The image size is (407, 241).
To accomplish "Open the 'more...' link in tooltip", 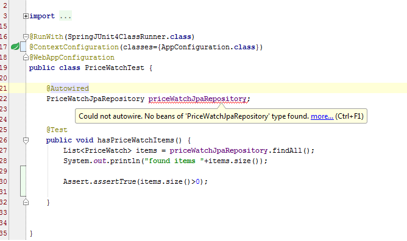I will pos(322,116).
